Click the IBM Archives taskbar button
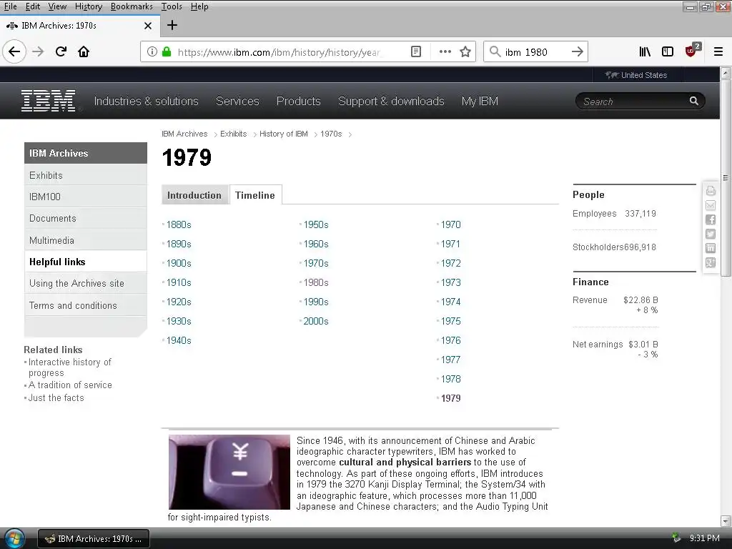This screenshot has width=732, height=549. (94, 538)
